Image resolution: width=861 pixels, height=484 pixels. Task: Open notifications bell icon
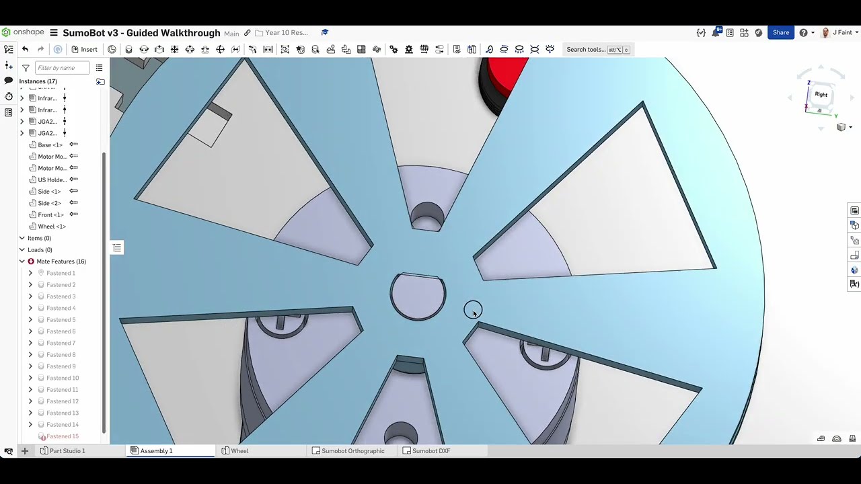tap(716, 32)
